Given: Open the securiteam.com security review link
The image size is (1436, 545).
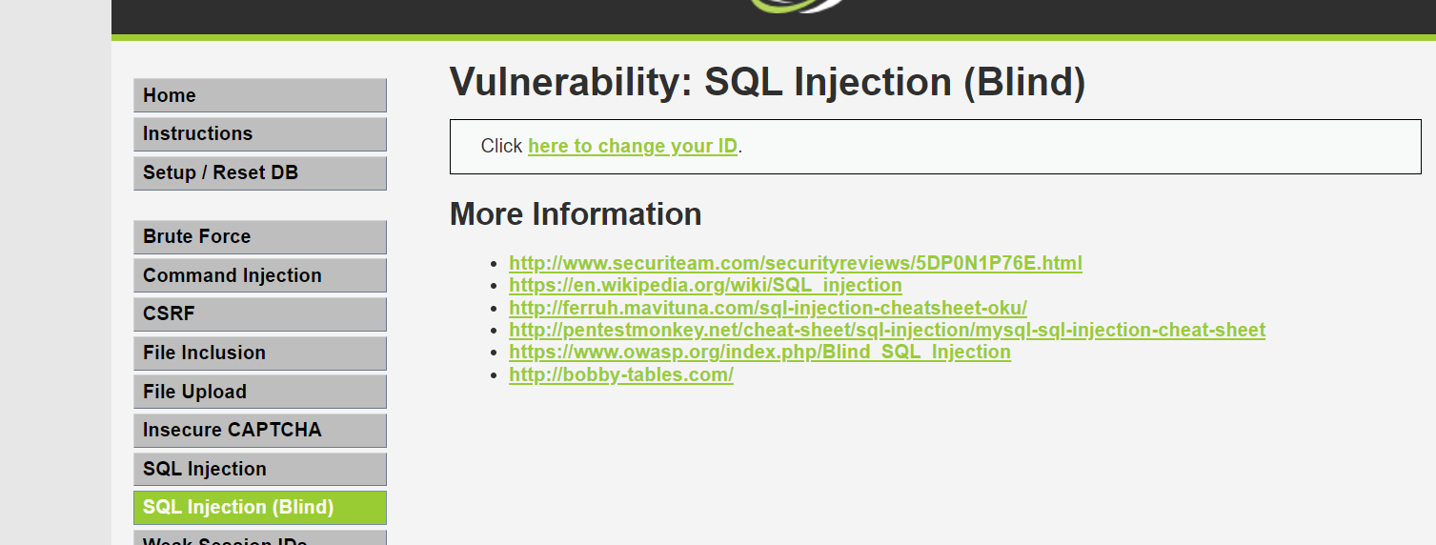Looking at the screenshot, I should click(796, 263).
